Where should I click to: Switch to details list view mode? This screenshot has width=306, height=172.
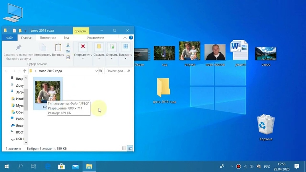point(124,148)
